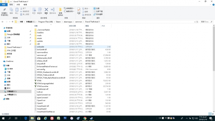
Task: Click the New folder icon
Action: [60, 10]
